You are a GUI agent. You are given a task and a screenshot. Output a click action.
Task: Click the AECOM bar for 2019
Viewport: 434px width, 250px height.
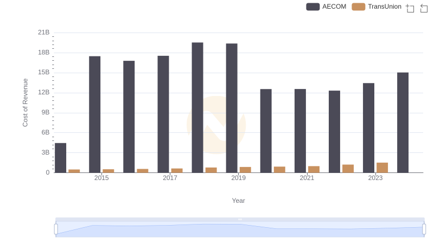click(232, 108)
